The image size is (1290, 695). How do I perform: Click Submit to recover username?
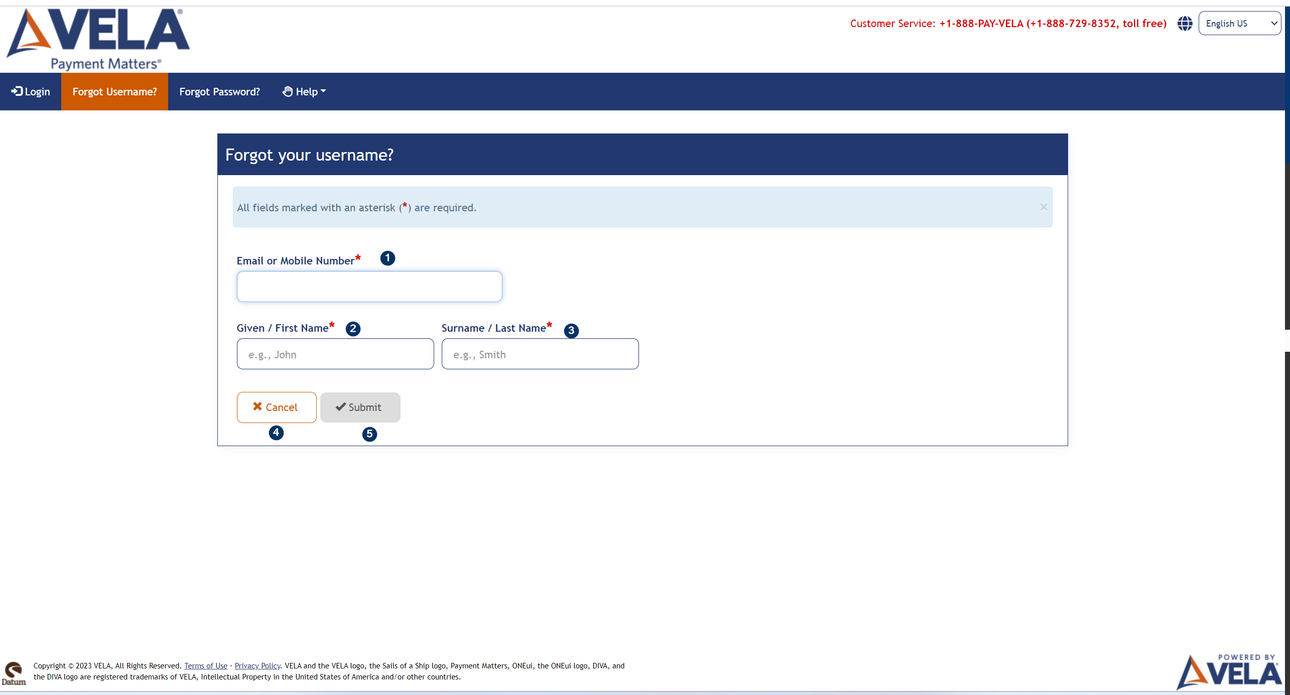click(359, 406)
